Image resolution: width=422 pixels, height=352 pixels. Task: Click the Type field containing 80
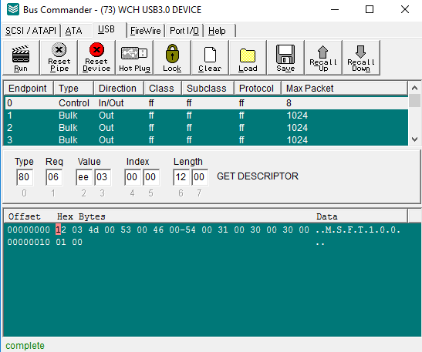coord(25,177)
